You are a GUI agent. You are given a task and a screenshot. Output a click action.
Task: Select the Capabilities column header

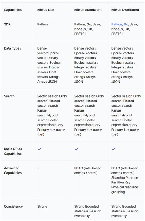13,10
